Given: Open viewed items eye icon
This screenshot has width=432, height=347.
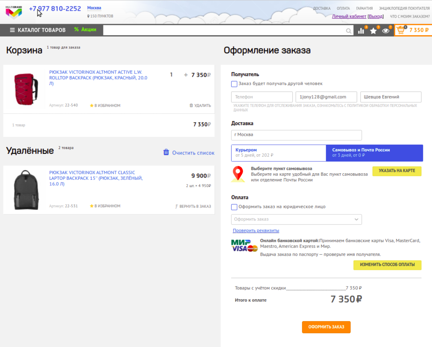Looking at the screenshot, I should pos(386,31).
